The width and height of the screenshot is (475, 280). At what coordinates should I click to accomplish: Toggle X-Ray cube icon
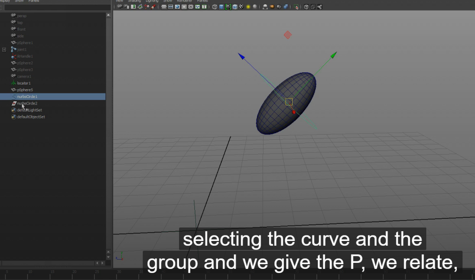click(x=306, y=7)
